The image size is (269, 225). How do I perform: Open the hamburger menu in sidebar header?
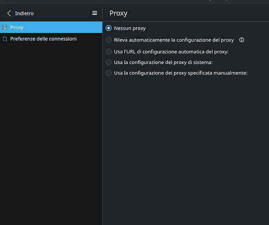coord(94,13)
